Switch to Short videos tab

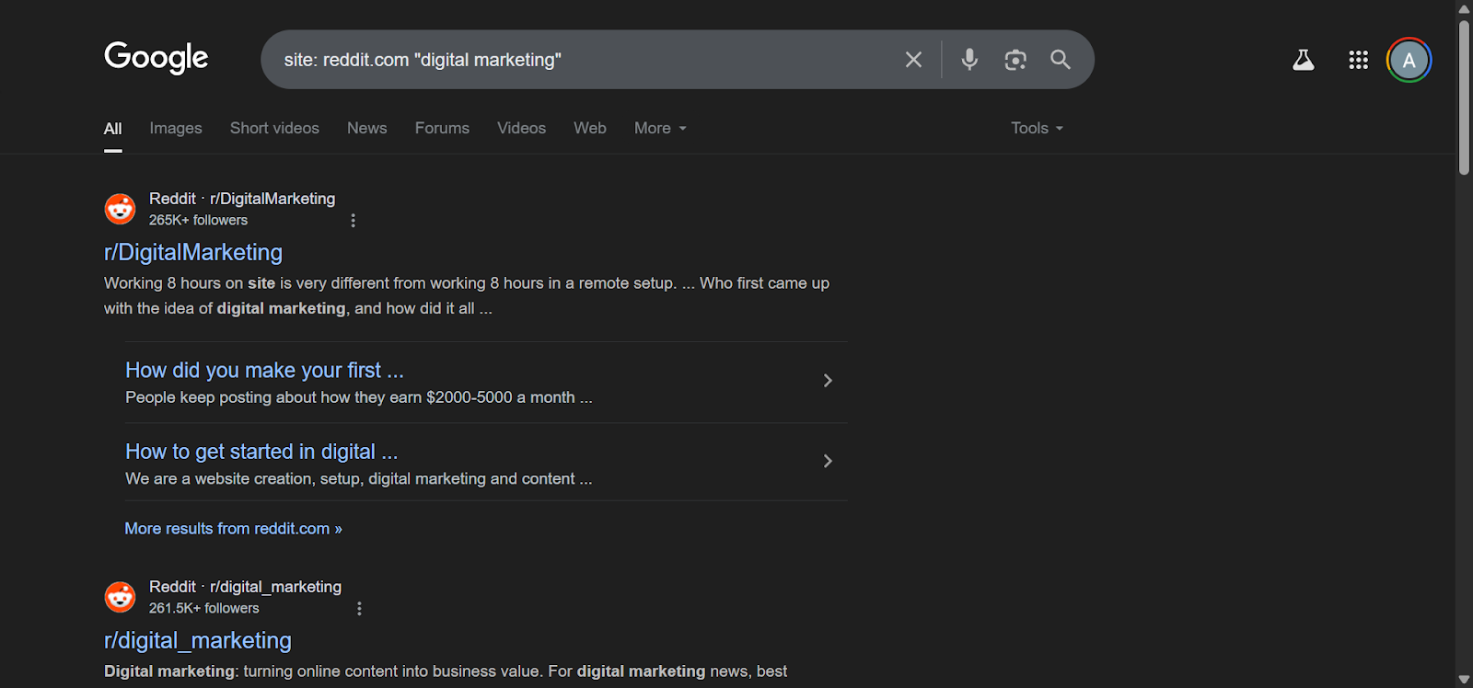point(274,129)
